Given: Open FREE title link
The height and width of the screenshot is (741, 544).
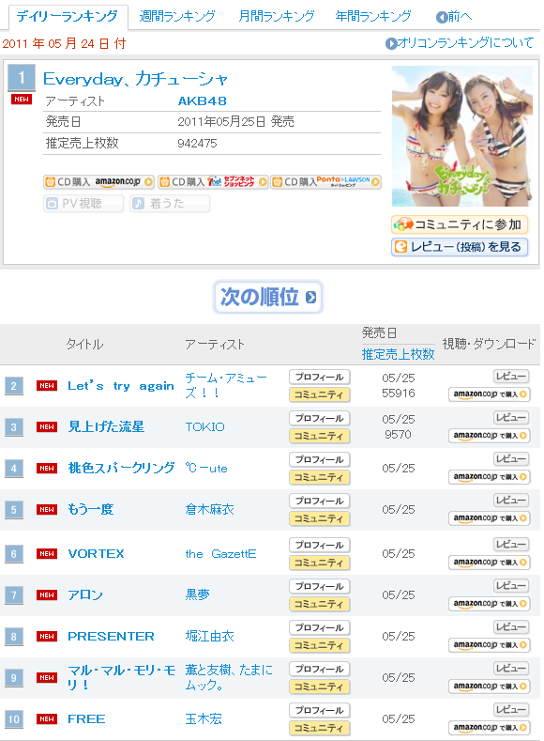Looking at the screenshot, I should coord(86,718).
